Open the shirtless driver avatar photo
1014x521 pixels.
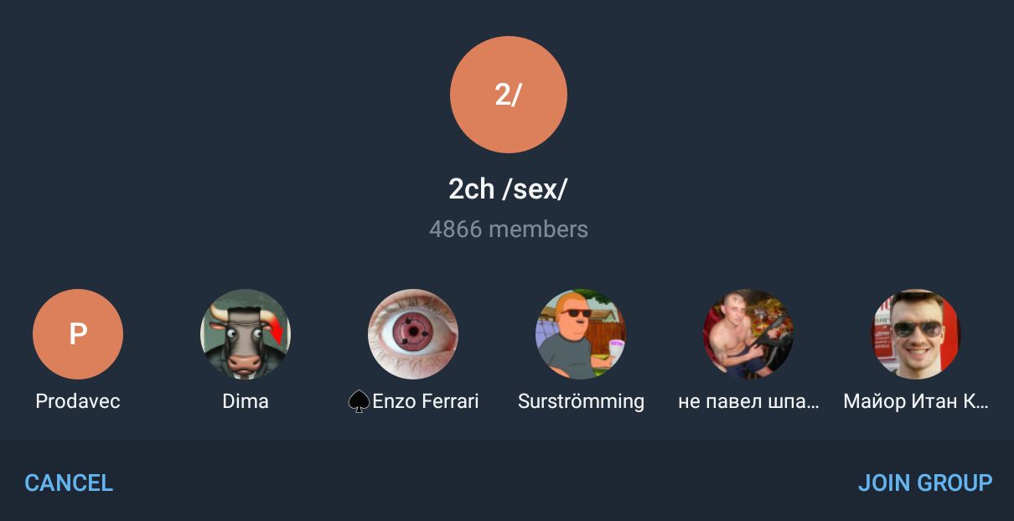(x=748, y=334)
